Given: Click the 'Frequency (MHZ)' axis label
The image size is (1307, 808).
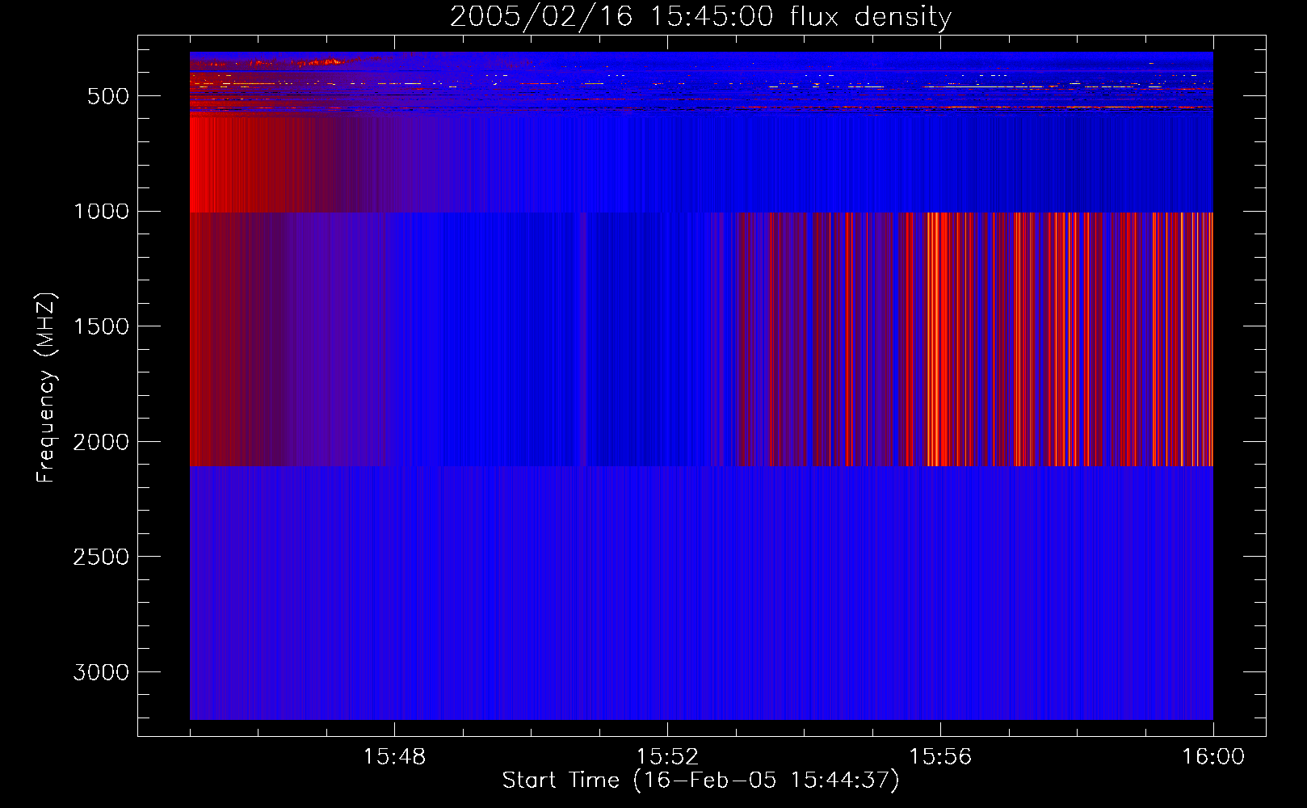Looking at the screenshot, I should (47, 388).
